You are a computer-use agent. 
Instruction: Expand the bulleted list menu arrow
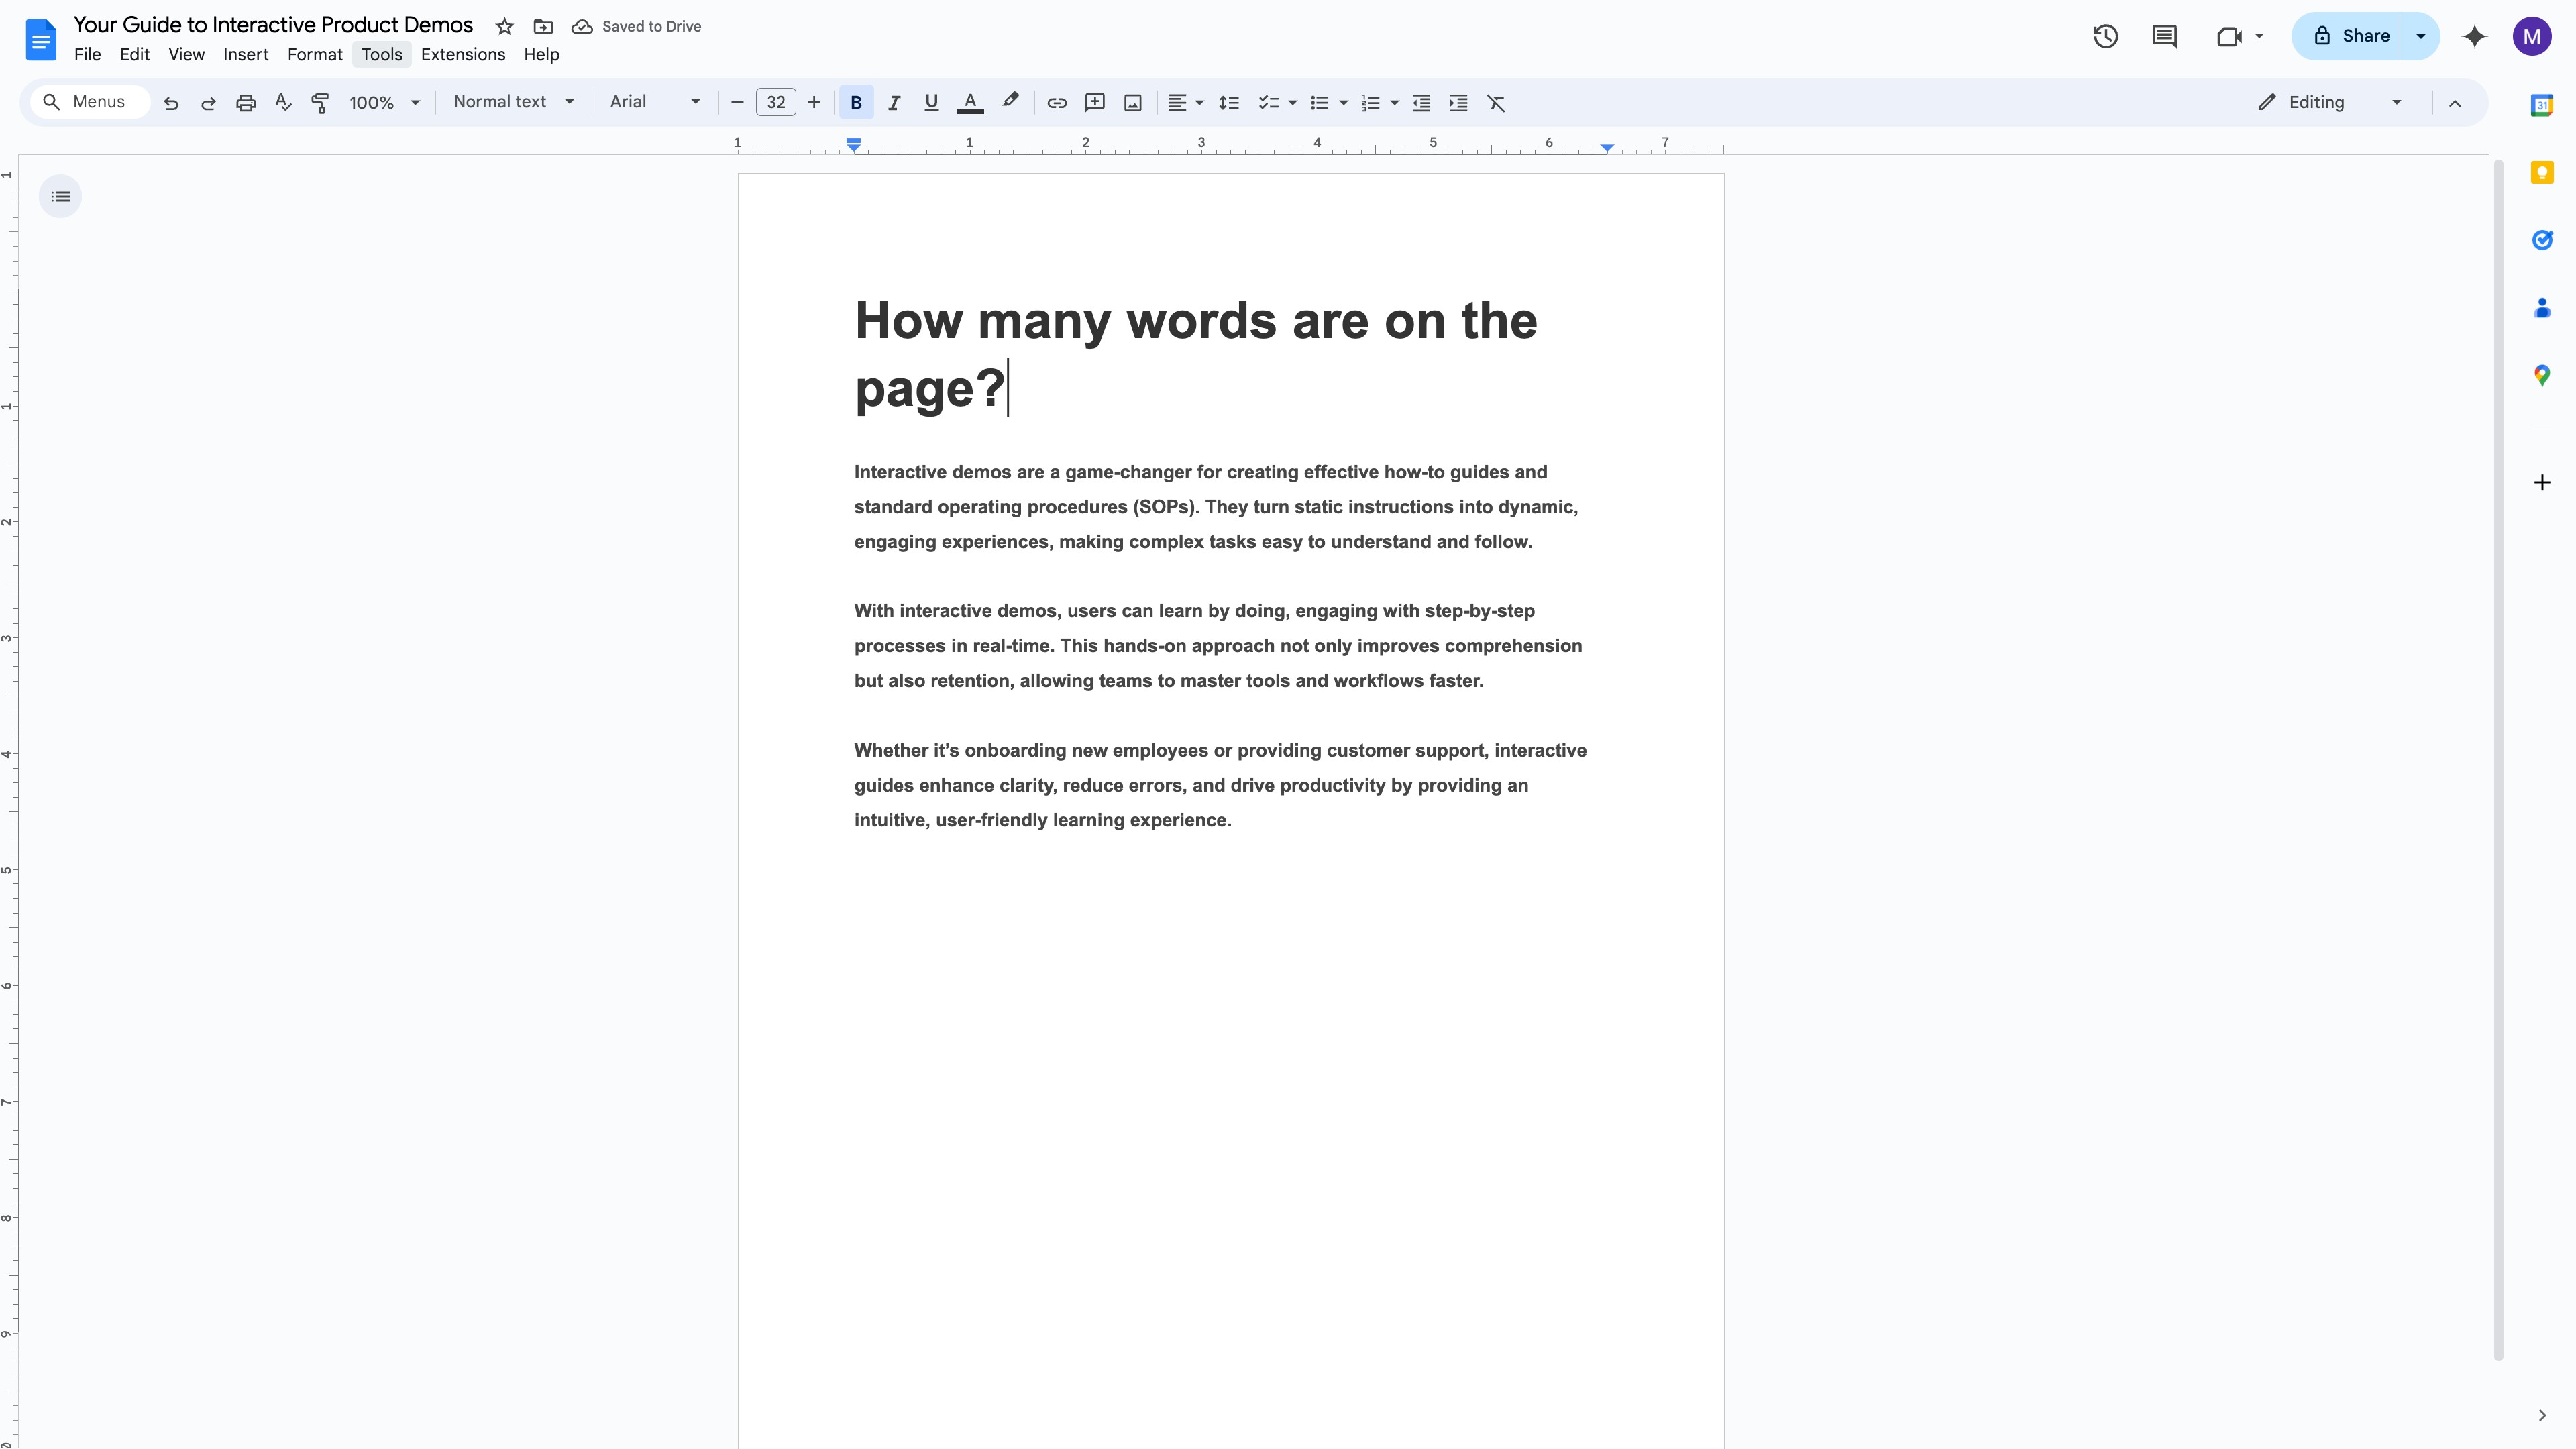click(1343, 103)
